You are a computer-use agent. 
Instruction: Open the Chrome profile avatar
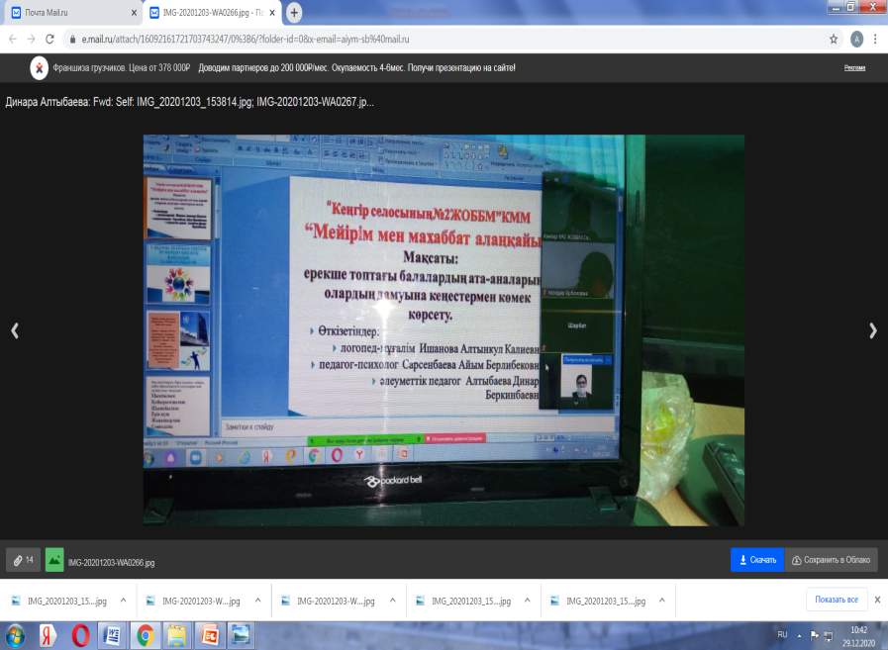coord(856,39)
